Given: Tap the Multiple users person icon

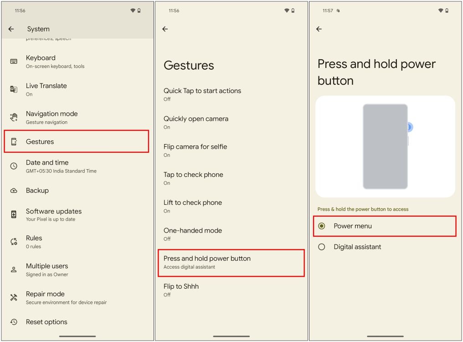Looking at the screenshot, I should click(x=14, y=269).
